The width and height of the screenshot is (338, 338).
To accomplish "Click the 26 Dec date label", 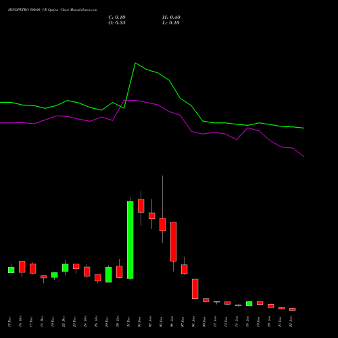I will tap(96, 322).
